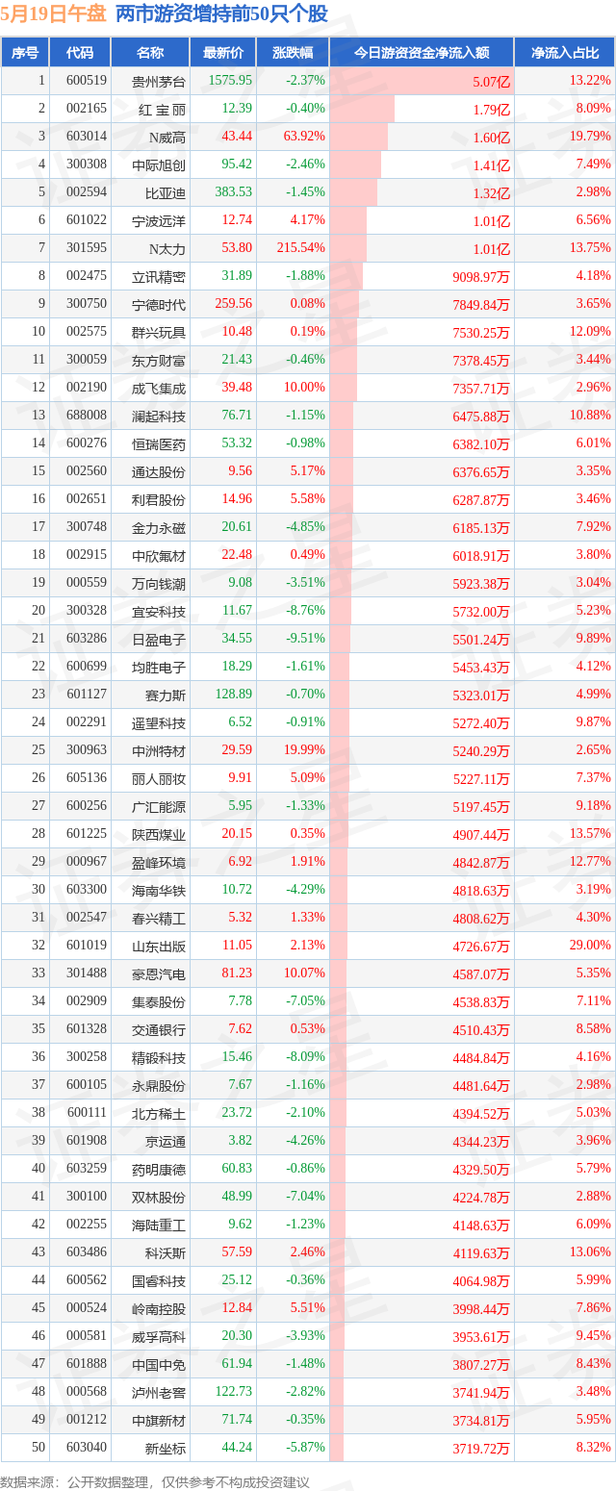This screenshot has height=1491, width=616.
Task: Click ratio 13.06% in 科沃斯 row
Action: 590,1252
